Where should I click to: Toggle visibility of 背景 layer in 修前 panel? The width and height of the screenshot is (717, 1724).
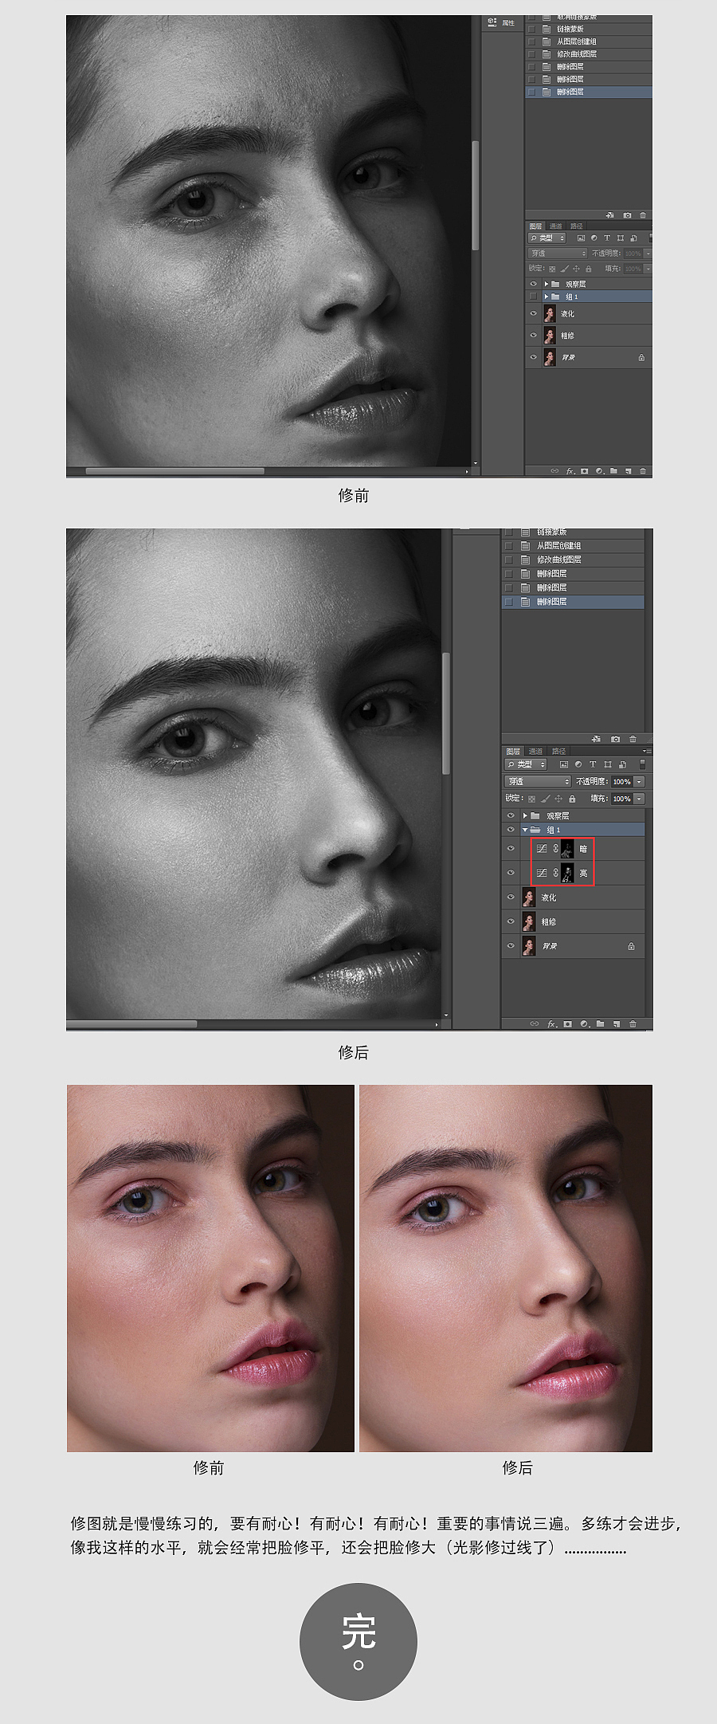[x=533, y=357]
